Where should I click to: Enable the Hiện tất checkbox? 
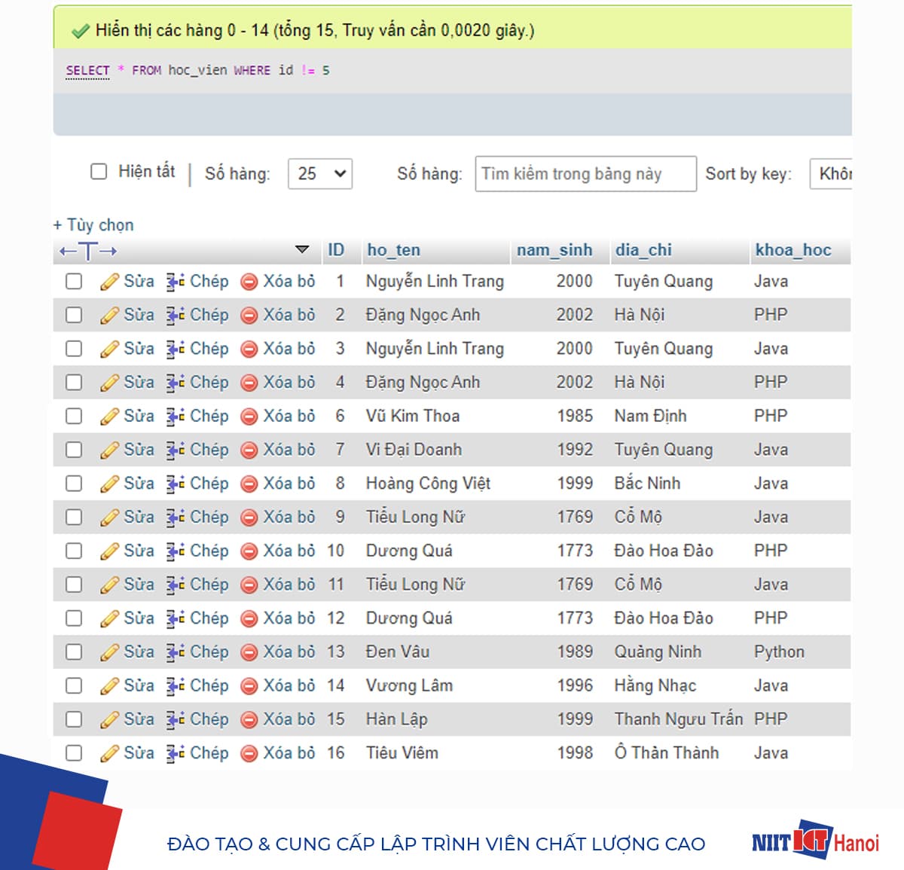[x=99, y=172]
